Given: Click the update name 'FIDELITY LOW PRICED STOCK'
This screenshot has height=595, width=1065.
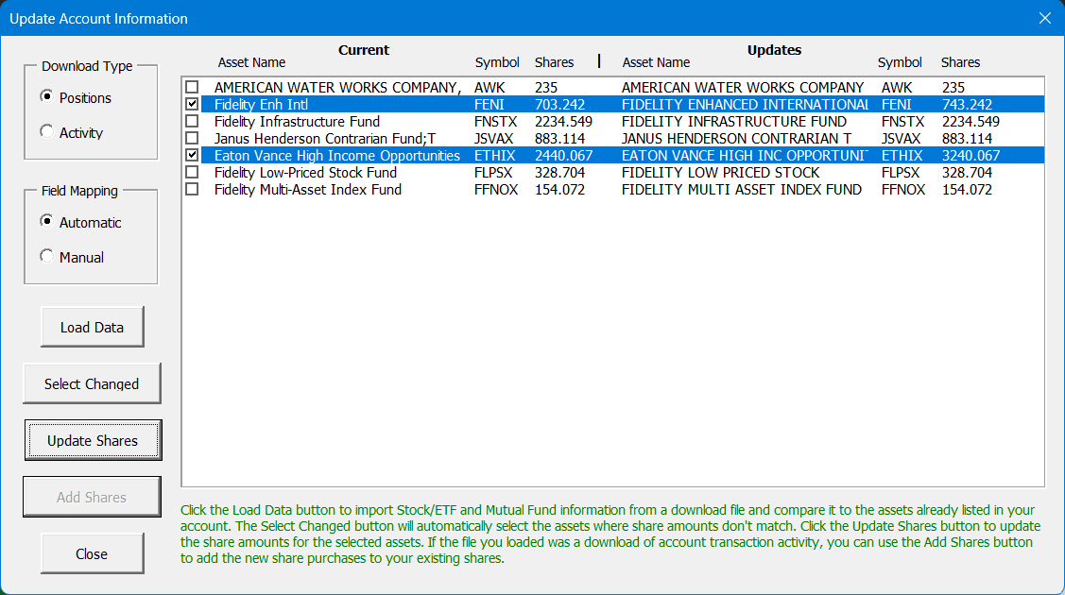Looking at the screenshot, I should [721, 172].
